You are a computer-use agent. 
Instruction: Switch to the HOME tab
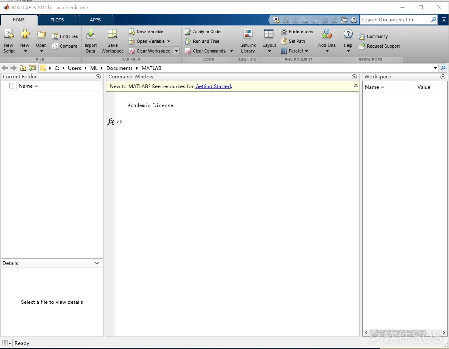pos(19,20)
